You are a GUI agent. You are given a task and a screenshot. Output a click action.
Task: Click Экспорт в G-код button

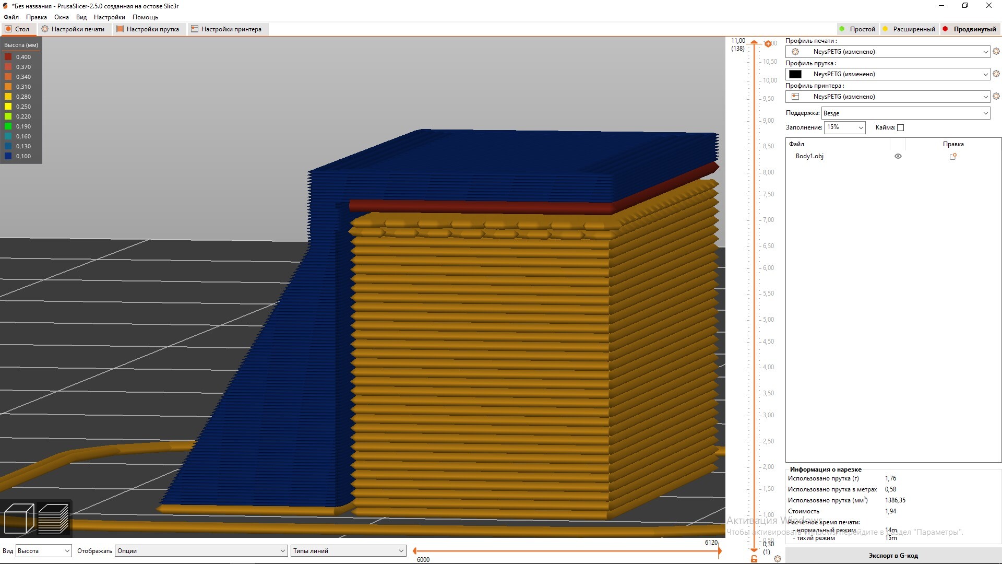(x=893, y=556)
